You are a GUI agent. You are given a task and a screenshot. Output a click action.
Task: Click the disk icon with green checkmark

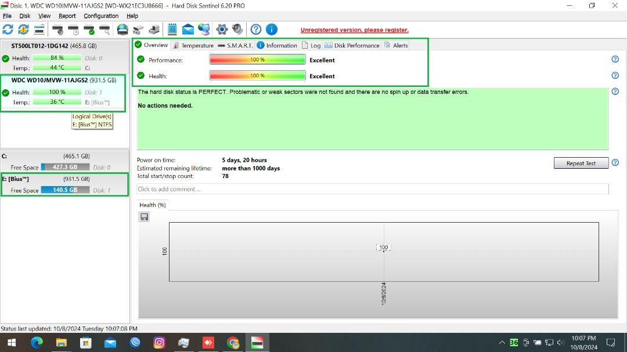(x=89, y=30)
